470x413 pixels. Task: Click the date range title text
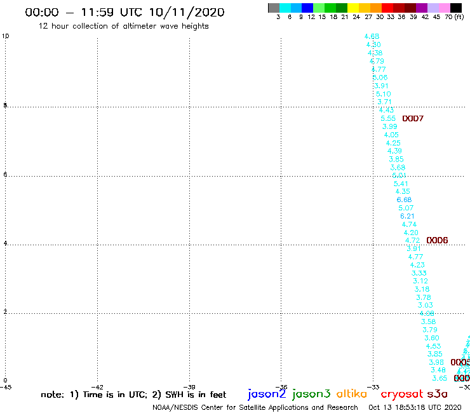[124, 12]
